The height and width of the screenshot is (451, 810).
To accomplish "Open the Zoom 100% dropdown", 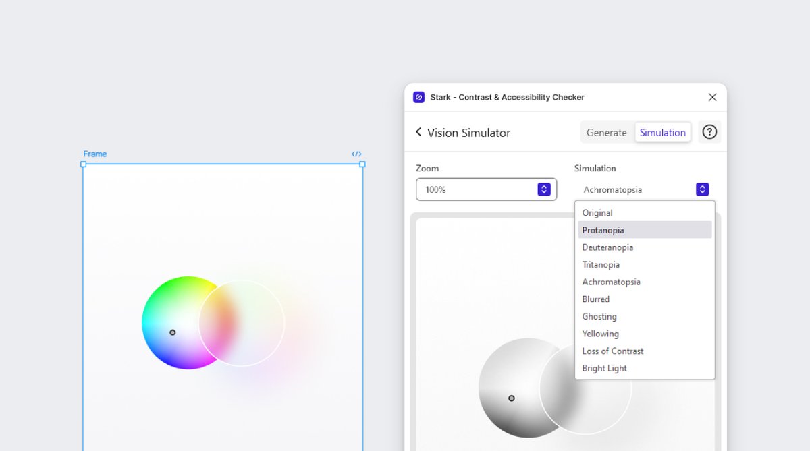I will pos(486,189).
